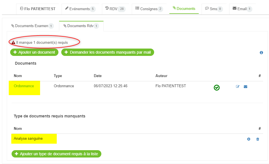Delete Analyse sanguine with trash icon

tap(258, 139)
